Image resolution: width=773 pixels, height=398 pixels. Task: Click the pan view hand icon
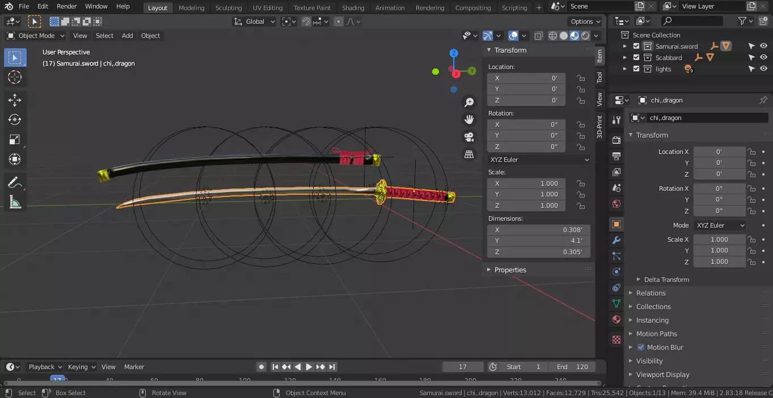[x=469, y=119]
